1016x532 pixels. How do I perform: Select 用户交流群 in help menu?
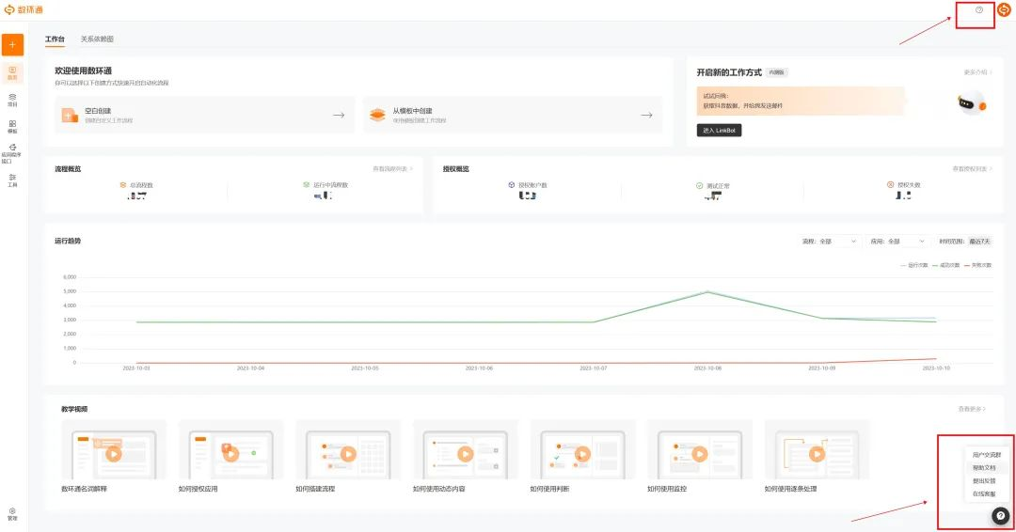pyautogui.click(x=986, y=455)
